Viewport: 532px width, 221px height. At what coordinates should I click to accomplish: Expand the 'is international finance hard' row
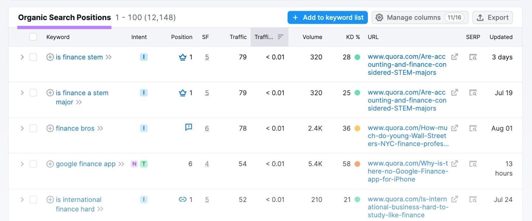point(22,200)
